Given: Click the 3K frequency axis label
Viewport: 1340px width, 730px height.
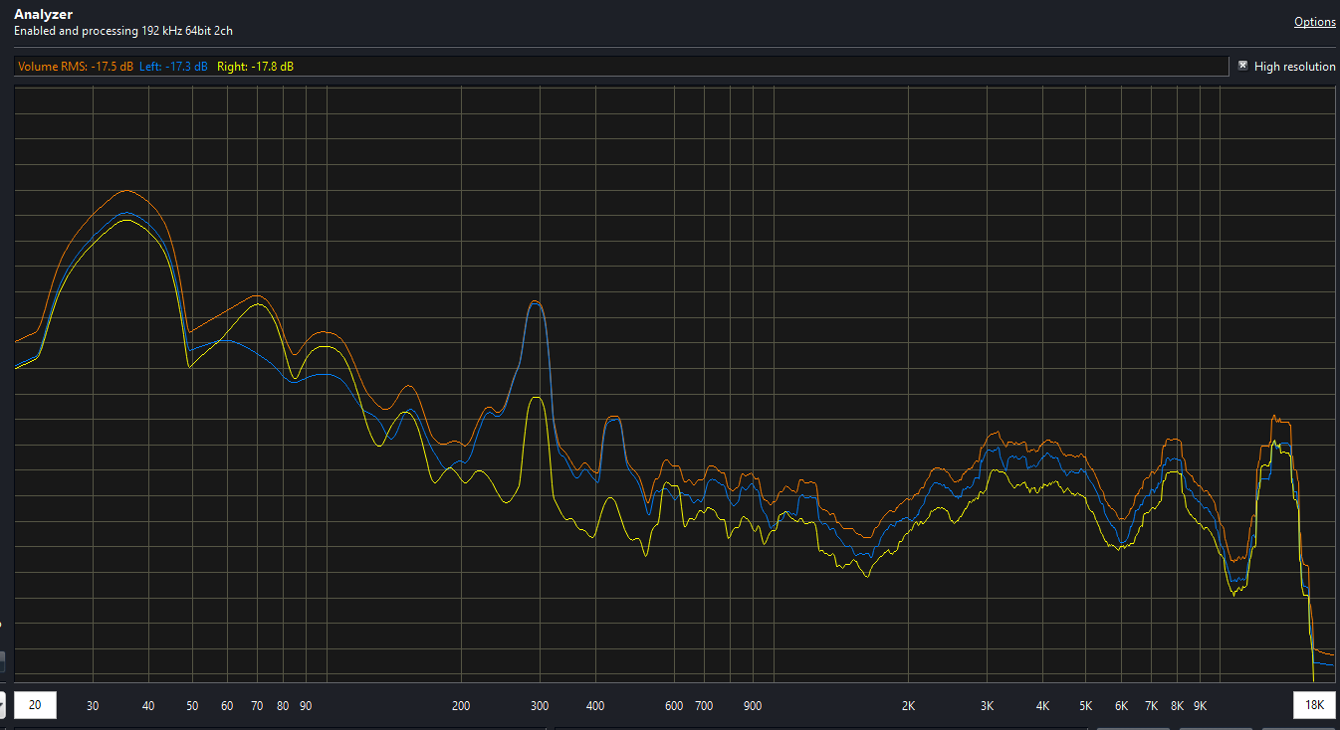Looking at the screenshot, I should [x=987, y=706].
